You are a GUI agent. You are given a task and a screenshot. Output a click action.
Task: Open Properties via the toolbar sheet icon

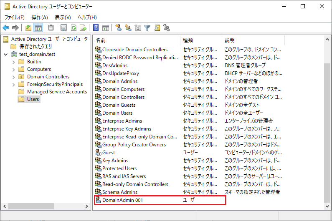(x=63, y=28)
